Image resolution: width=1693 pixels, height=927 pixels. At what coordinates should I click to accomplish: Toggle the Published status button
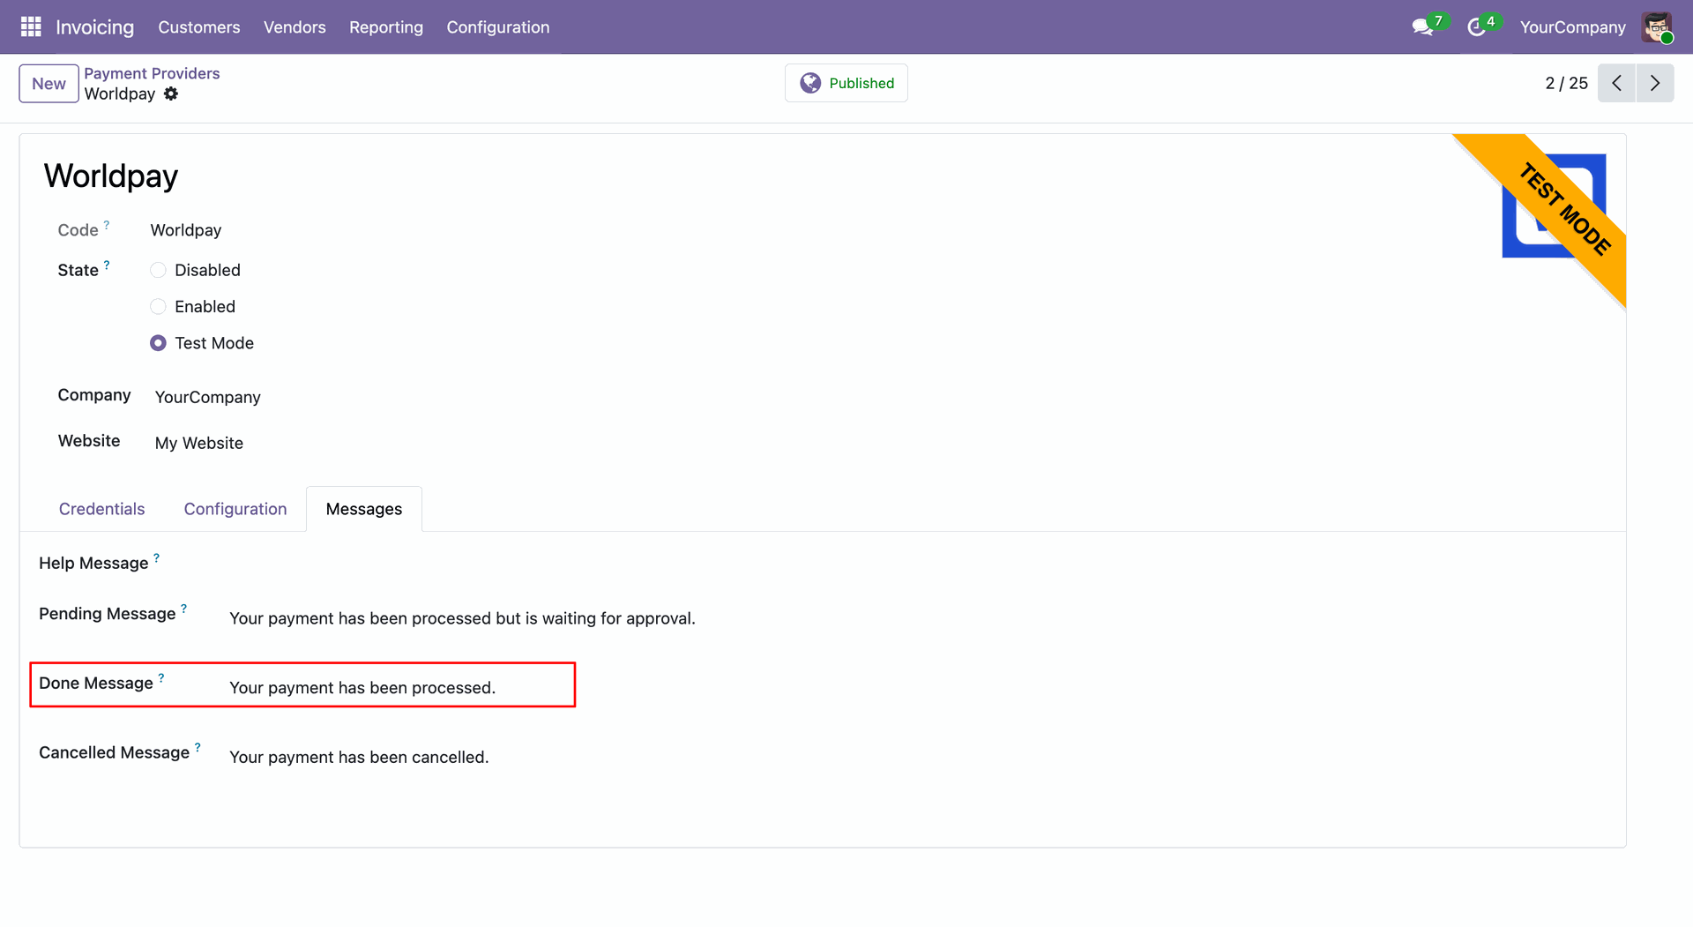tap(846, 83)
